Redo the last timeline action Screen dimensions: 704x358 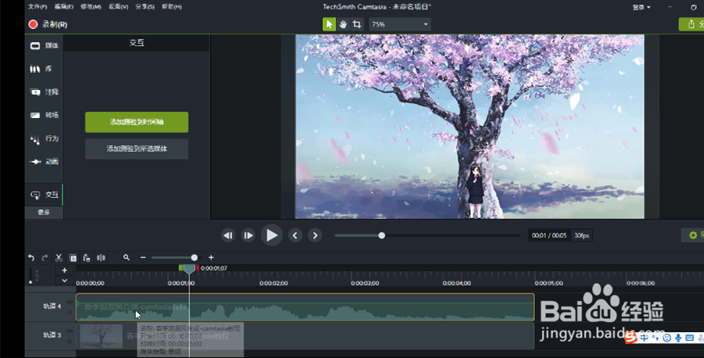[45, 257]
